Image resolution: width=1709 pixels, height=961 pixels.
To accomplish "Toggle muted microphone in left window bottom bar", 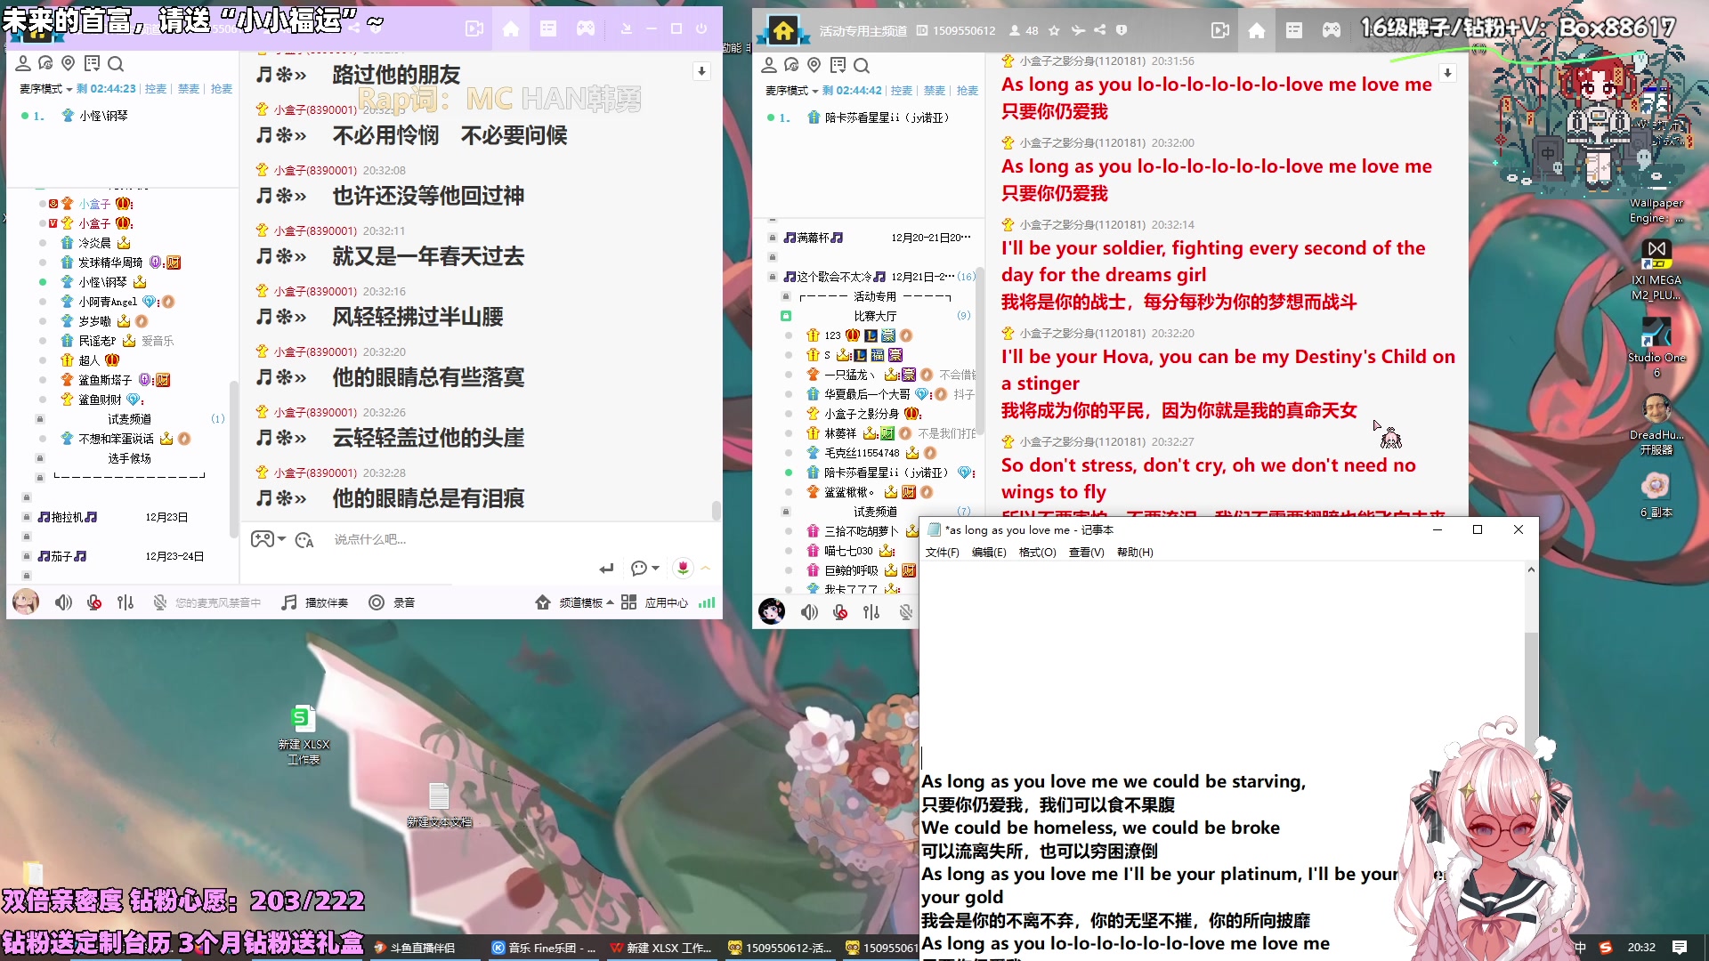I will tap(94, 602).
